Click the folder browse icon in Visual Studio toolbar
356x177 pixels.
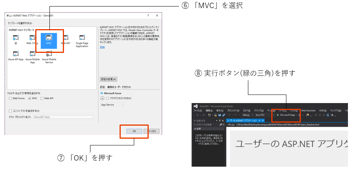(x=307, y=115)
